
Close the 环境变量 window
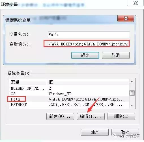point(136,3)
